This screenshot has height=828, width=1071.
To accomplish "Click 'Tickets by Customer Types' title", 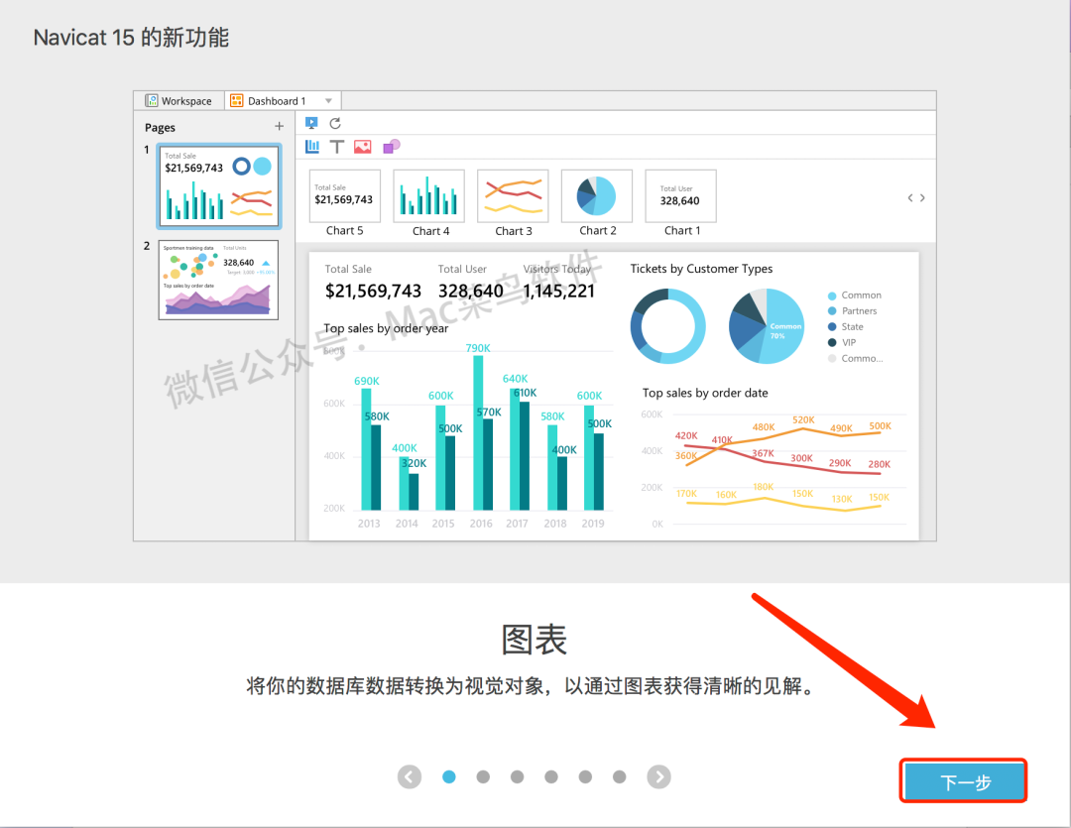I will coord(701,269).
